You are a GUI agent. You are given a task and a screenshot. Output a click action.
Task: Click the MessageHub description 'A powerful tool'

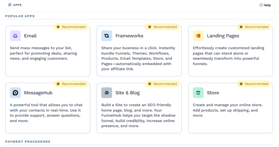(46, 113)
